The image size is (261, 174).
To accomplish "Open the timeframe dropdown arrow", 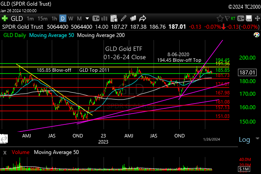I will (x=87, y=18).
